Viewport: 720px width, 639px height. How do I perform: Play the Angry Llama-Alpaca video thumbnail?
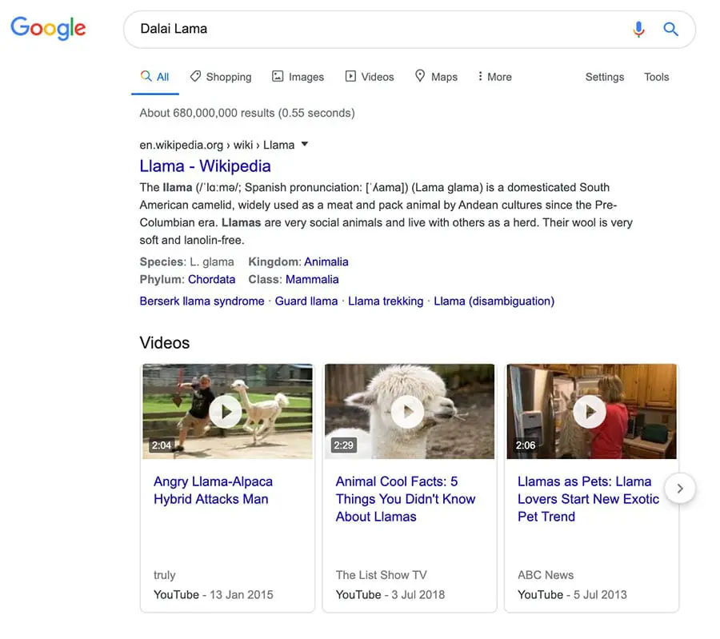(x=227, y=411)
